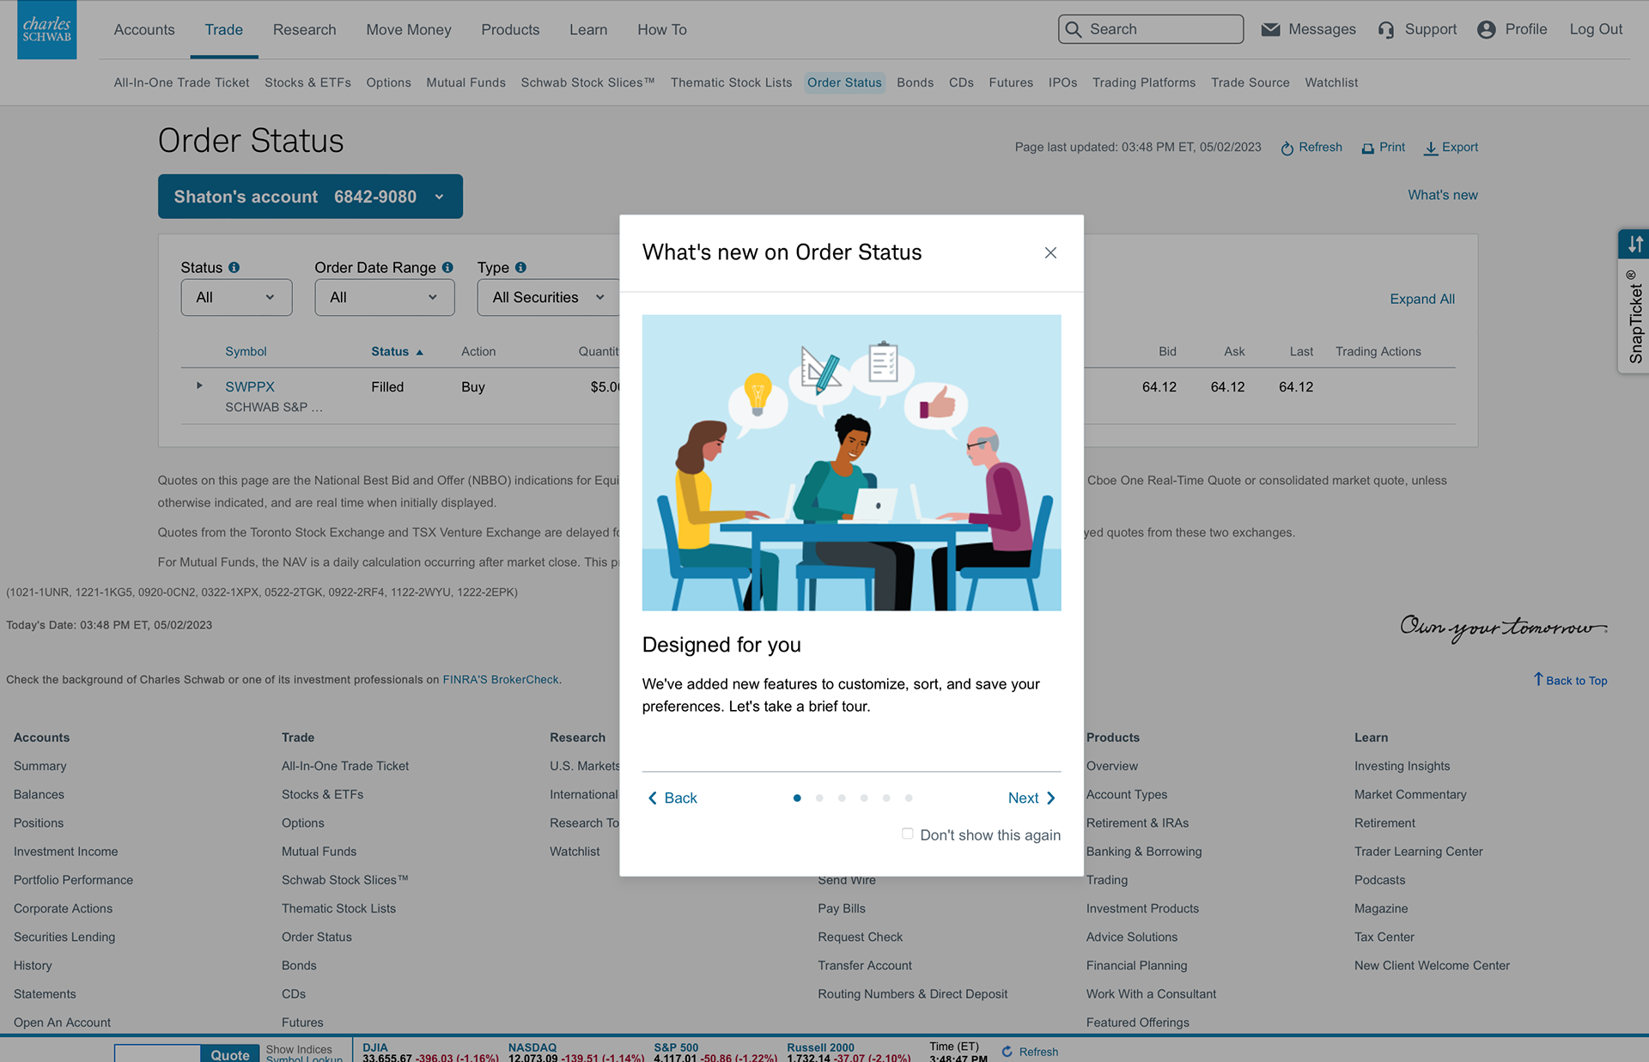Viewport: 1649px width, 1062px height.
Task: Open the Status filter dropdown
Action: tap(236, 297)
